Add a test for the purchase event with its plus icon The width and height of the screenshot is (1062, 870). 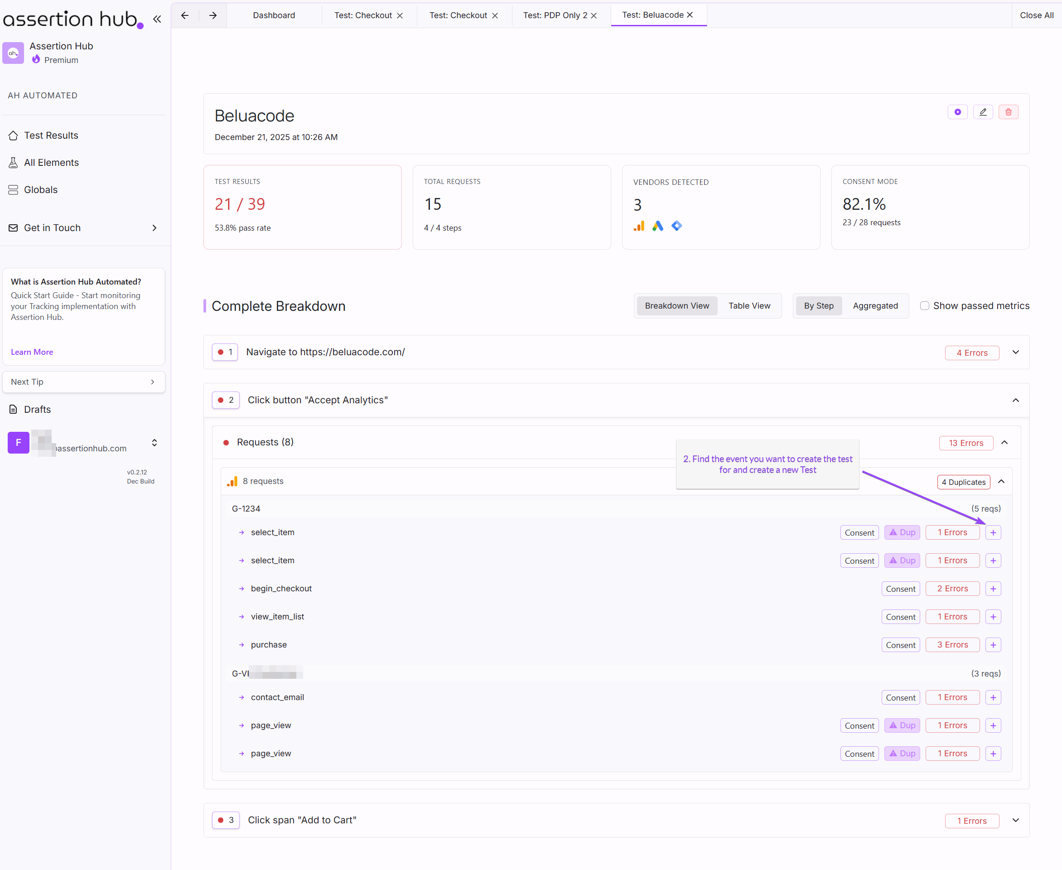coord(993,645)
